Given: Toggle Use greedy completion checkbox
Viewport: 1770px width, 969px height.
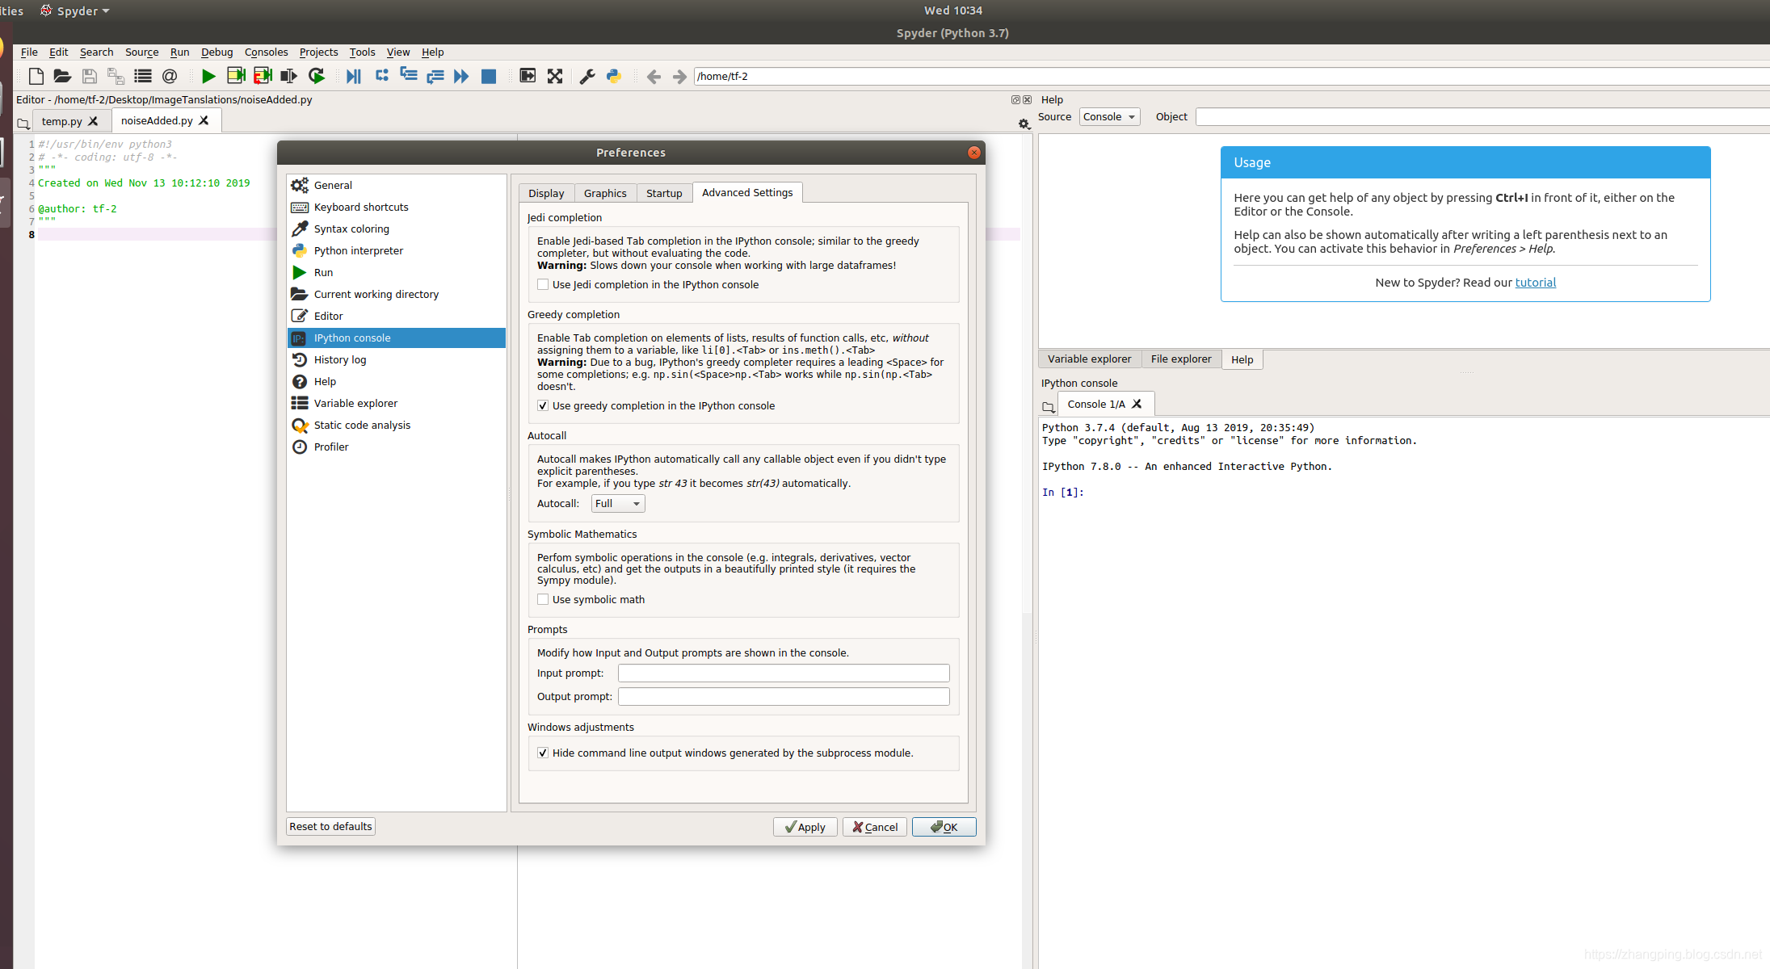Looking at the screenshot, I should 543,405.
